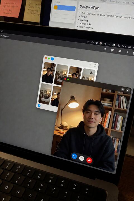134x201 pixels.
Task: Click the rounded hexagon icon atop the photo grid window
Action: [95, 66]
